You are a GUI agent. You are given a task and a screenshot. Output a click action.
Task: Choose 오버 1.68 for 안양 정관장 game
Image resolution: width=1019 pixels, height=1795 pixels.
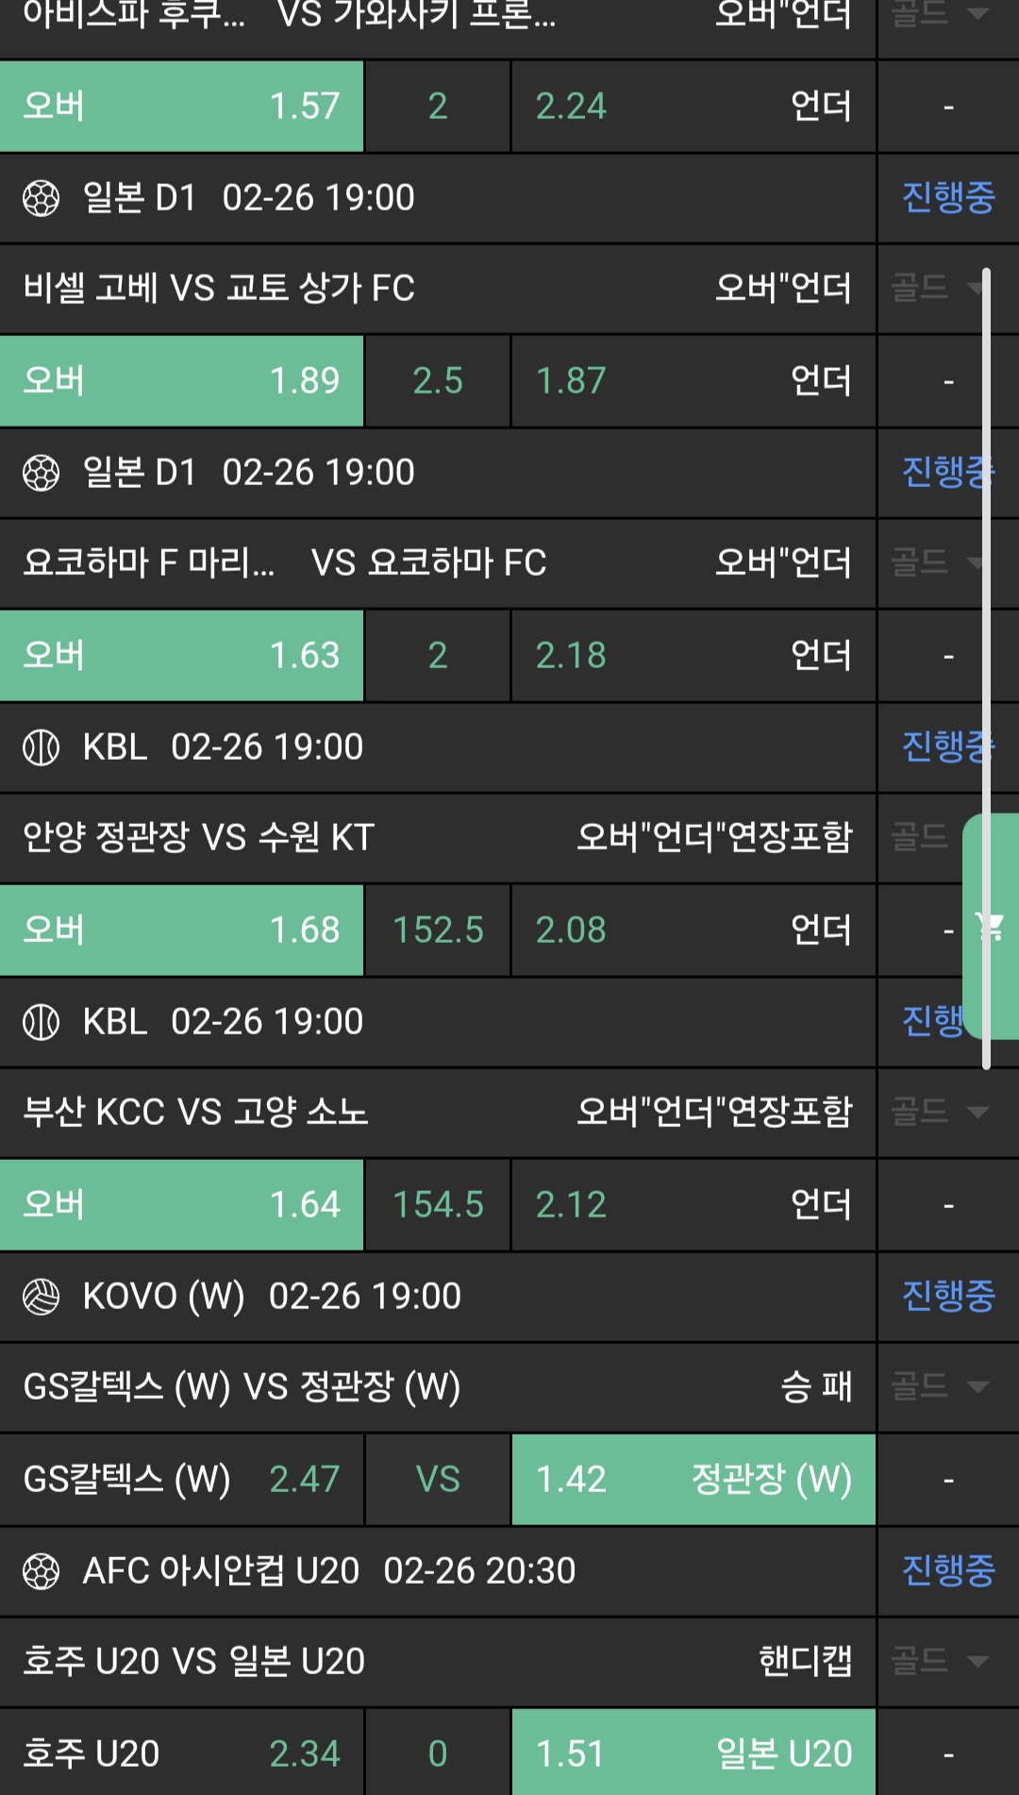coord(181,931)
